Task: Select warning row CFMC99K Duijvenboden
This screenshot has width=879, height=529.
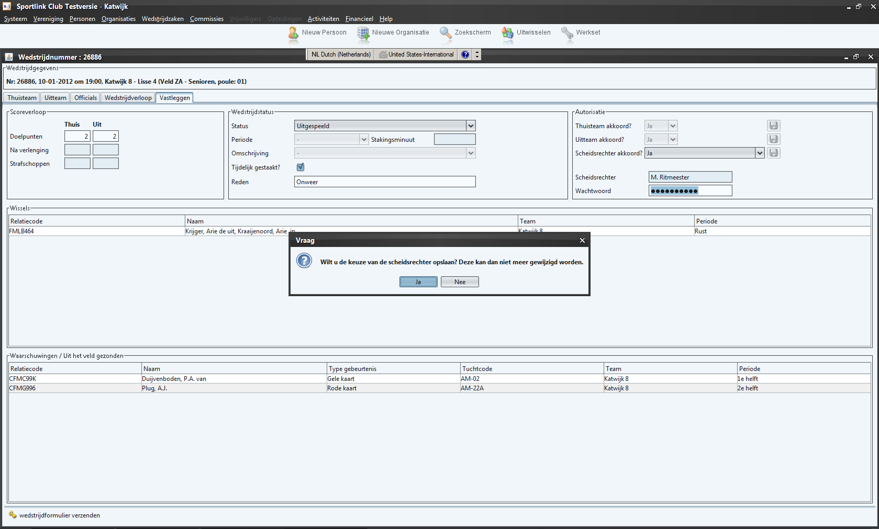Action: click(x=440, y=379)
